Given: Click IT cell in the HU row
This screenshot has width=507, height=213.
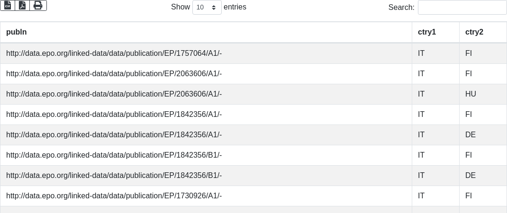Looking at the screenshot, I should point(421,94).
